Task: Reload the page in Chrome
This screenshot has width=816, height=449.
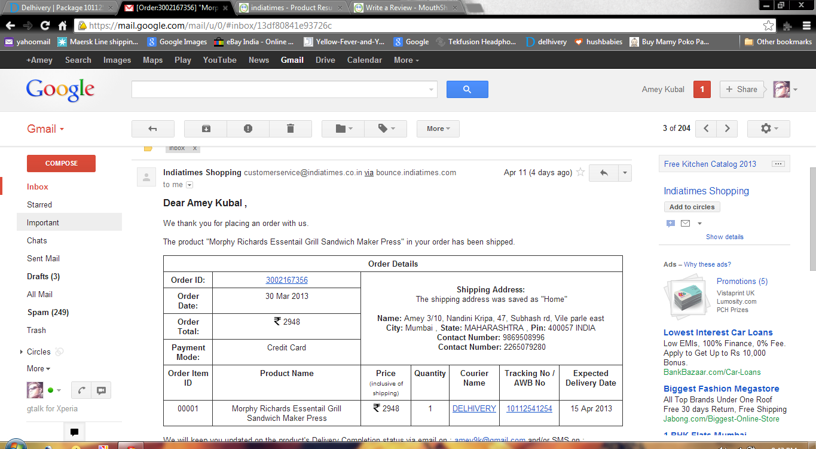Action: coord(45,26)
